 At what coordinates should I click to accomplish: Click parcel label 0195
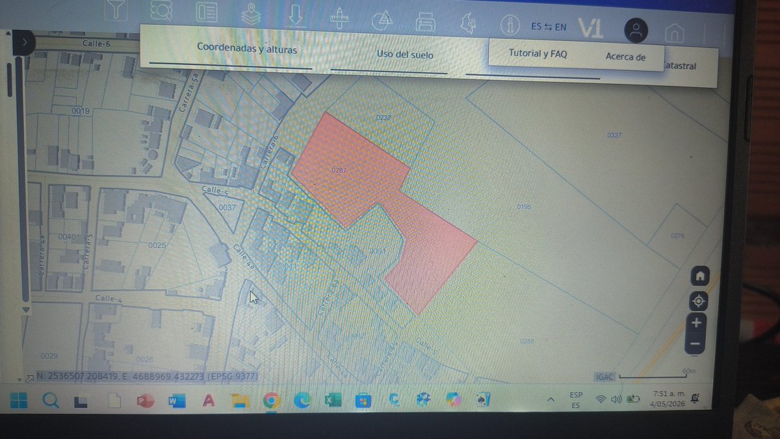tap(524, 207)
